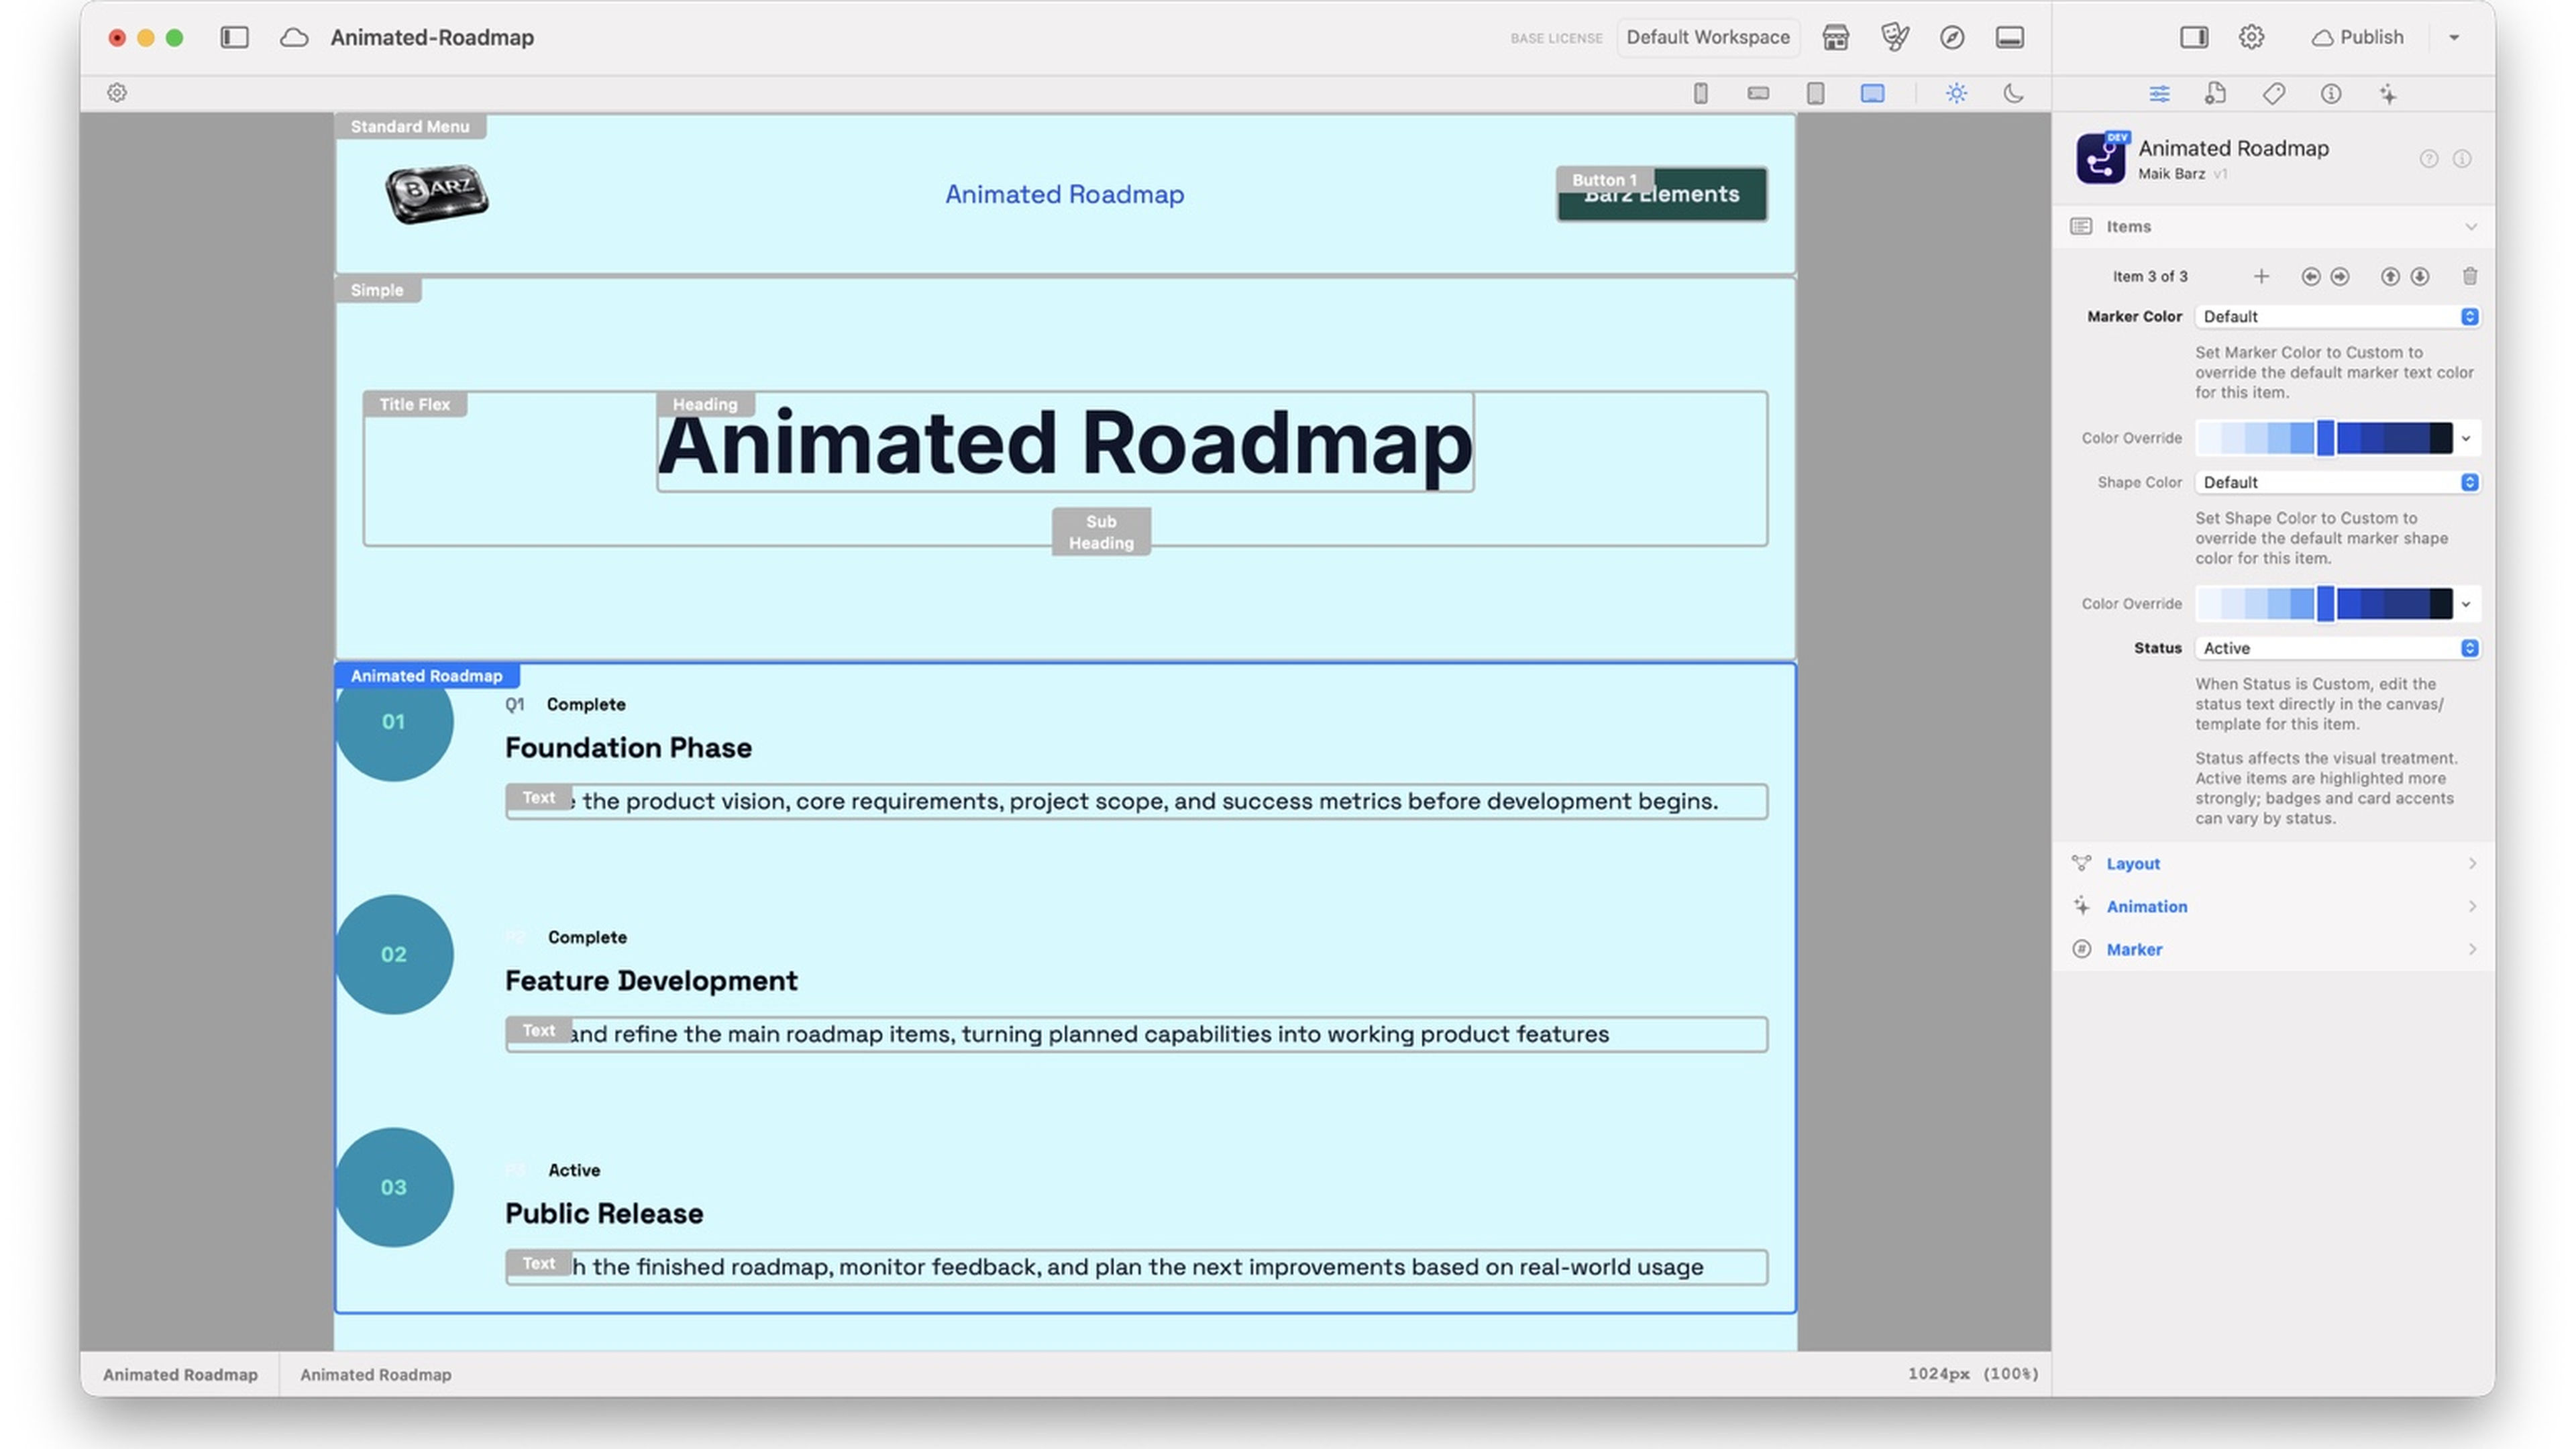
Task: Click the Animation sparkle icon
Action: pos(2081,906)
